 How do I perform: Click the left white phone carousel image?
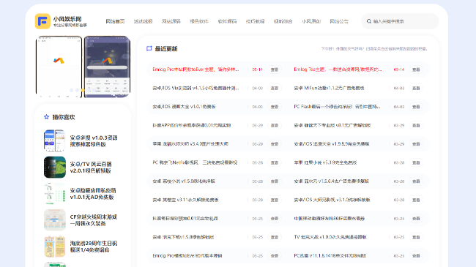tap(59, 67)
